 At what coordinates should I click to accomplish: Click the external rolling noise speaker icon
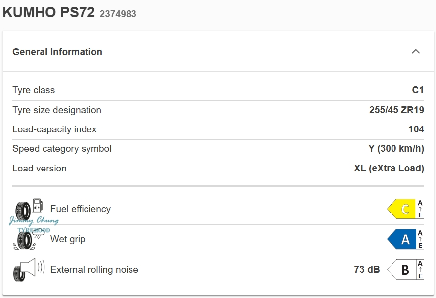29,270
